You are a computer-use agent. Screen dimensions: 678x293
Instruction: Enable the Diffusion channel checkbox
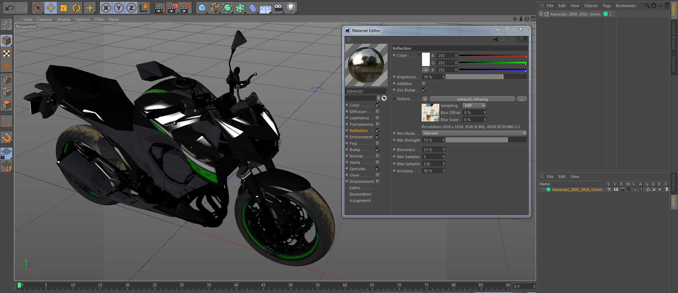[377, 112]
